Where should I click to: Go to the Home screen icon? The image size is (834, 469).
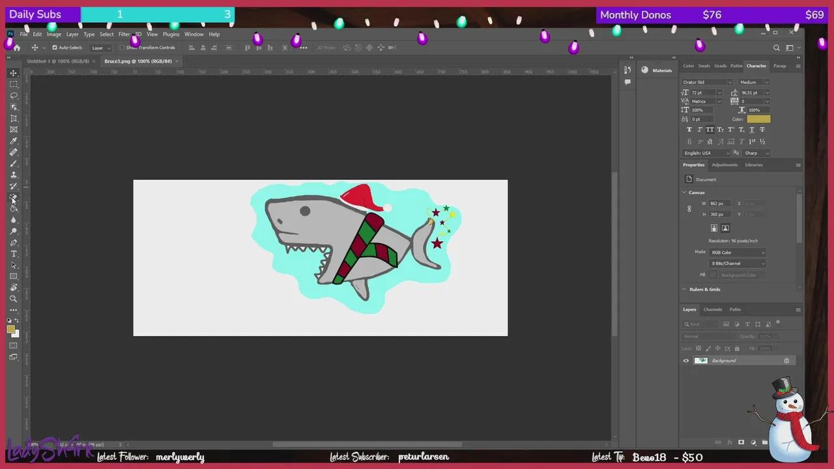(x=17, y=48)
